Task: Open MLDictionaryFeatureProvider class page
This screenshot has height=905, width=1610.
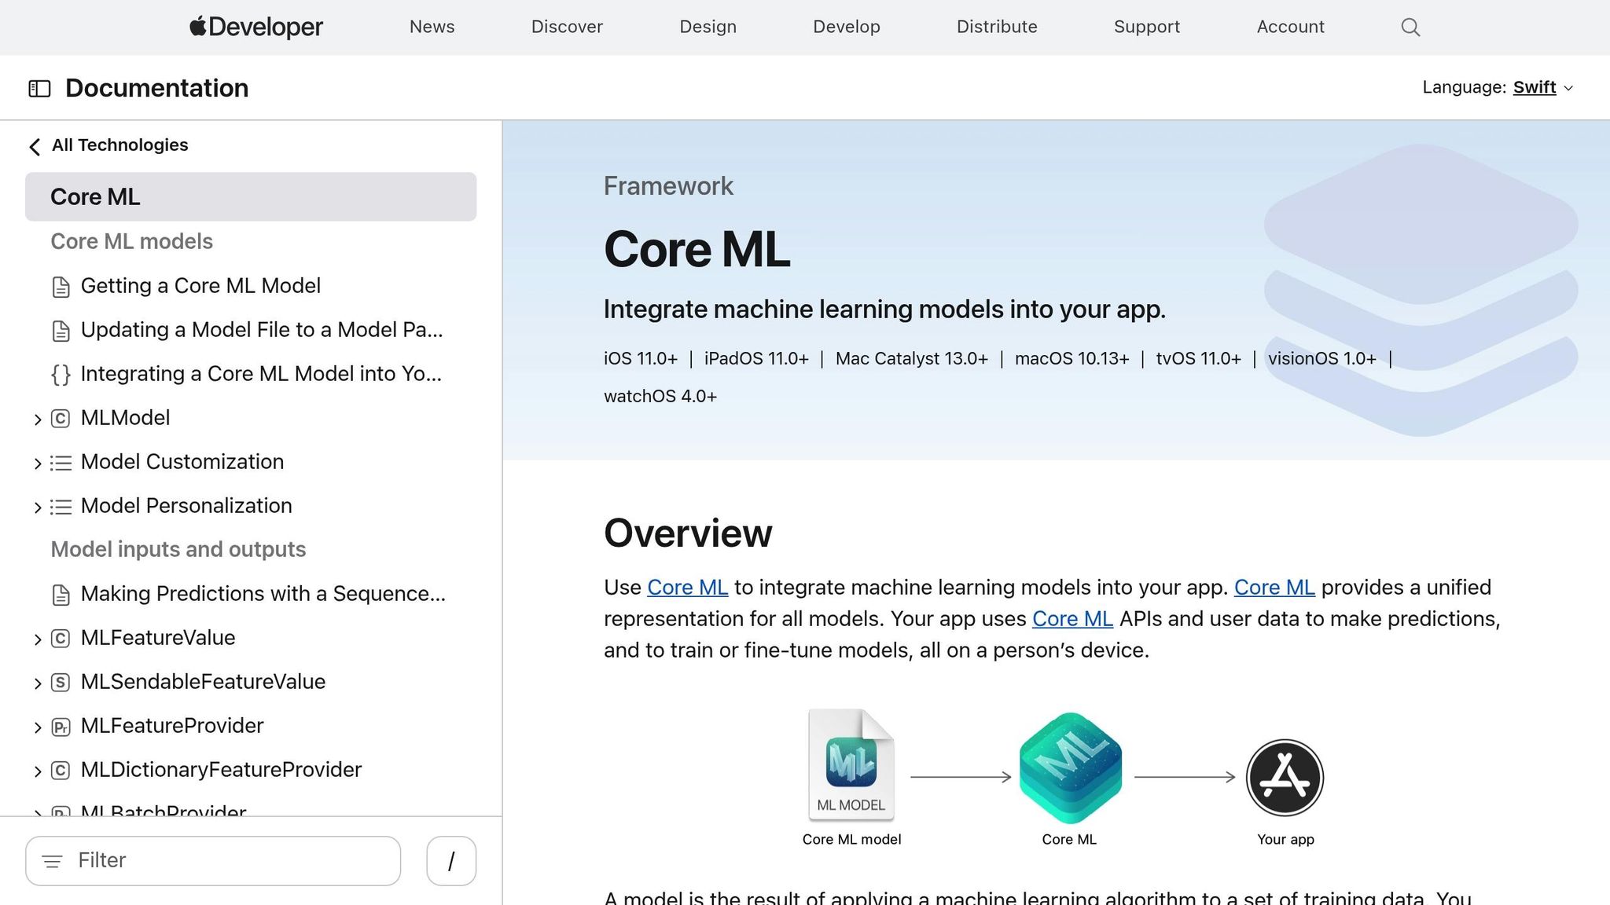Action: point(221,770)
